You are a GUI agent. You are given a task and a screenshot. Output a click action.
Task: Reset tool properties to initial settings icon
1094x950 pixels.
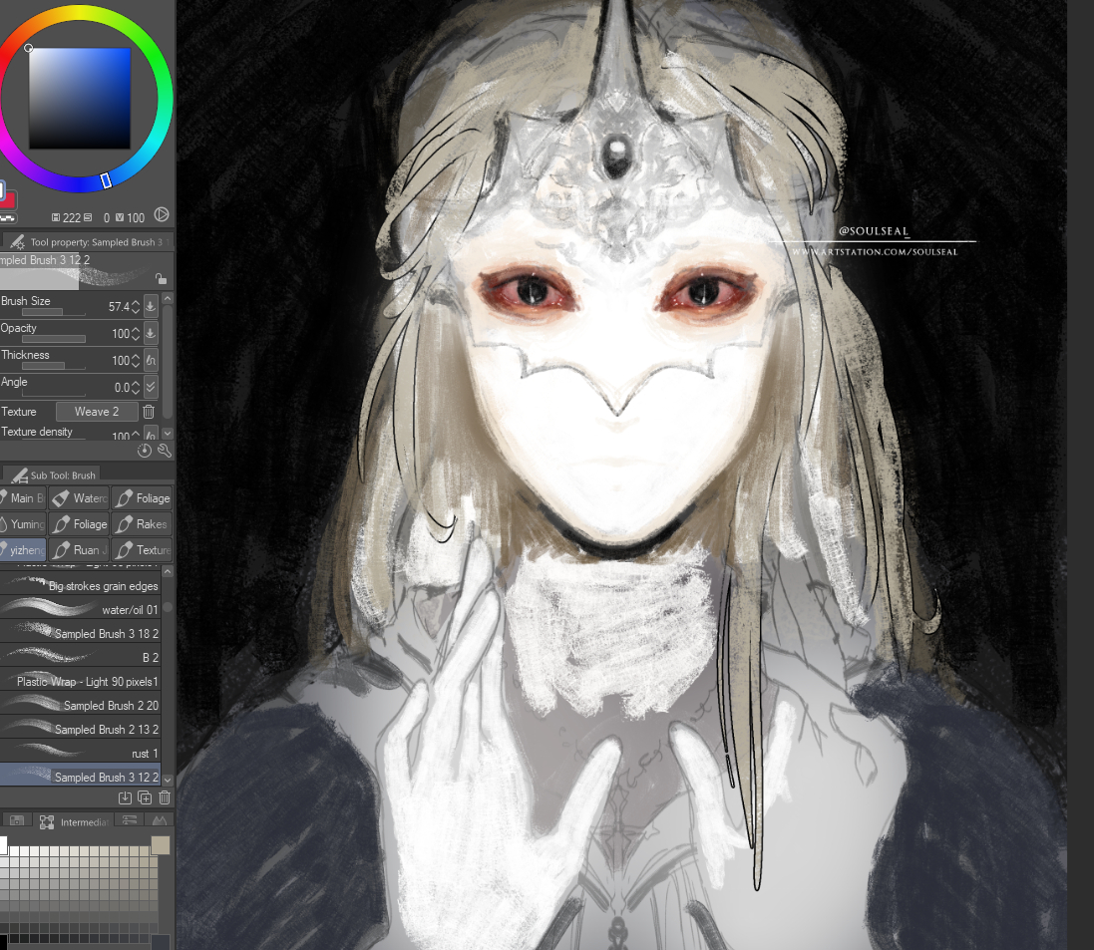click(x=145, y=451)
